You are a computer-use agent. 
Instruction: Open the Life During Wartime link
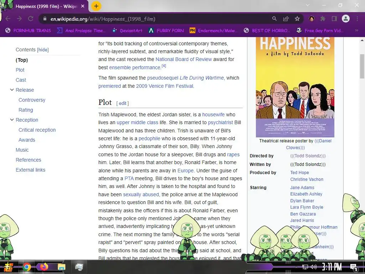(202, 78)
